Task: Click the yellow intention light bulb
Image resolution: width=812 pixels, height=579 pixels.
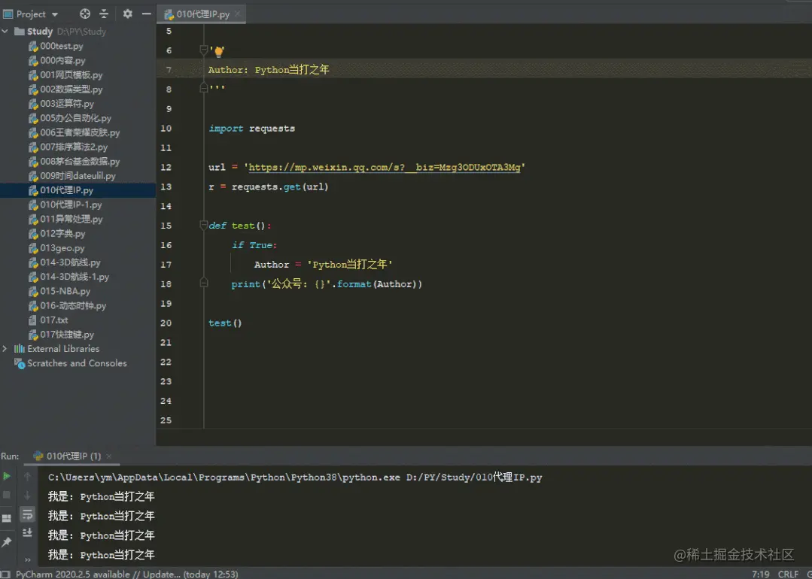Action: tap(218, 50)
